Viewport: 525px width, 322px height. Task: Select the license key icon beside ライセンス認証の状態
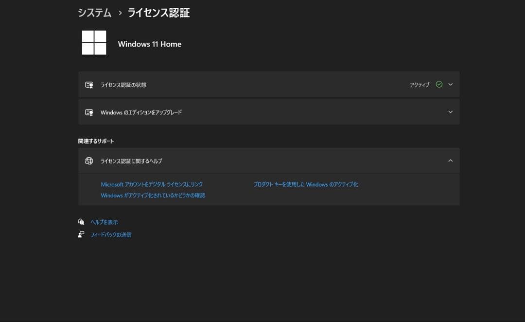tap(89, 84)
